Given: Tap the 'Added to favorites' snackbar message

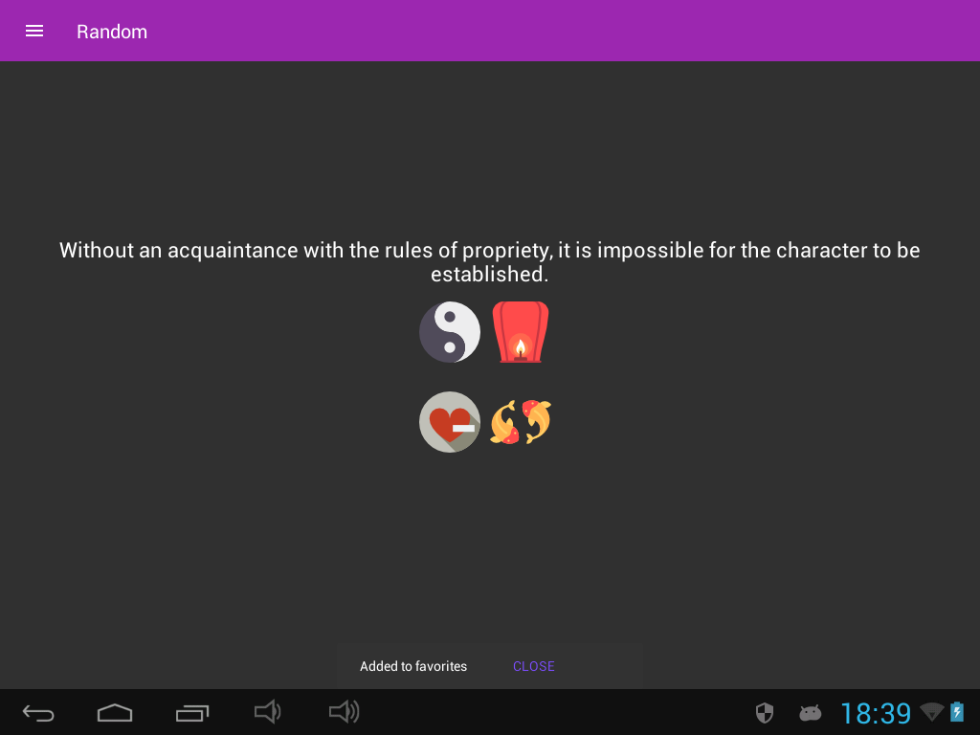Looking at the screenshot, I should 413,666.
